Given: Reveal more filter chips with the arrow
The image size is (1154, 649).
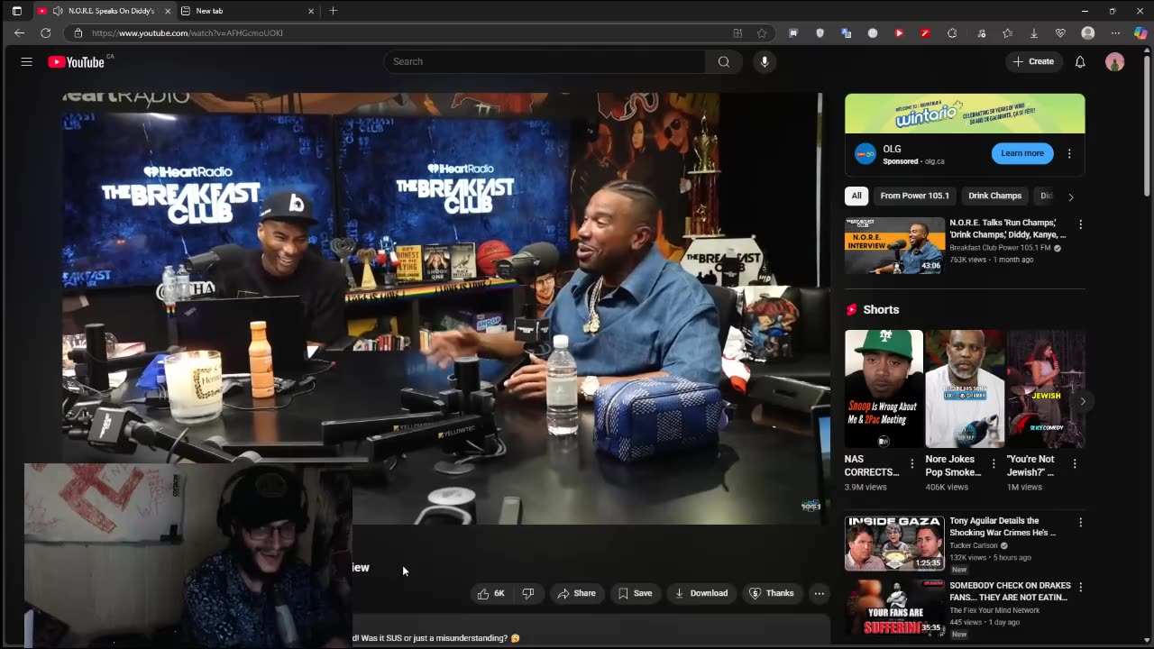Looking at the screenshot, I should (1070, 197).
